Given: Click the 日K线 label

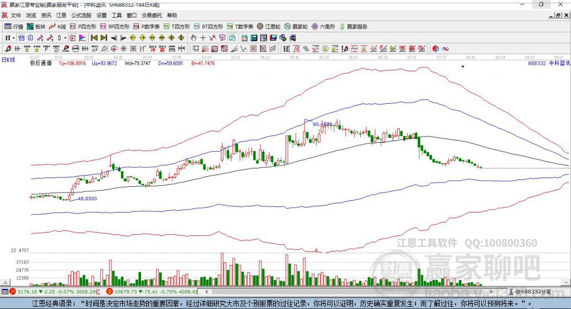Looking at the screenshot, I should [x=8, y=60].
